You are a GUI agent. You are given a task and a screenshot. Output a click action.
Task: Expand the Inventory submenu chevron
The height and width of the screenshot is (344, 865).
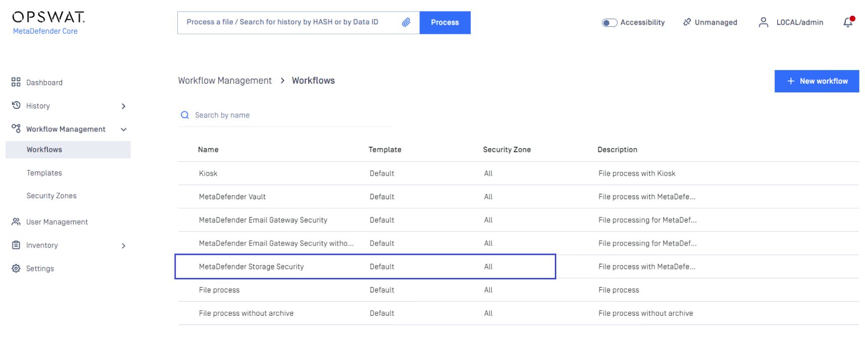(x=123, y=246)
